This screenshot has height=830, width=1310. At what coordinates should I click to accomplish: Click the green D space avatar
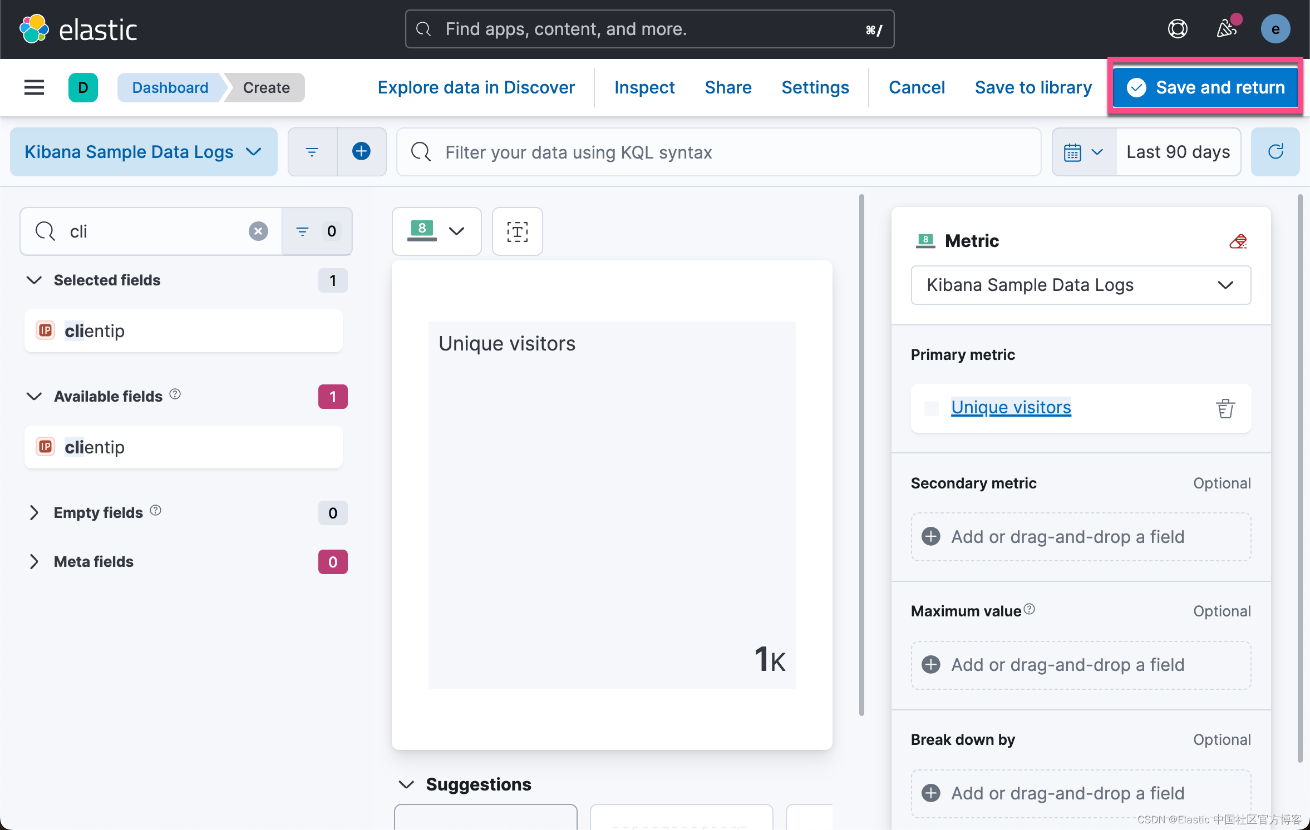(x=83, y=87)
